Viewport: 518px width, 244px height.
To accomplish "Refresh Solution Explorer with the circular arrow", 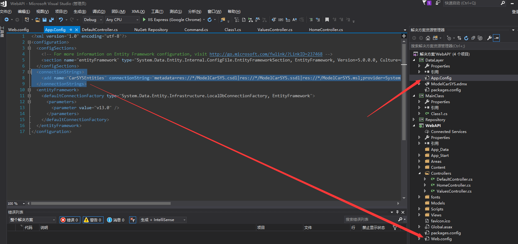I will point(466,38).
